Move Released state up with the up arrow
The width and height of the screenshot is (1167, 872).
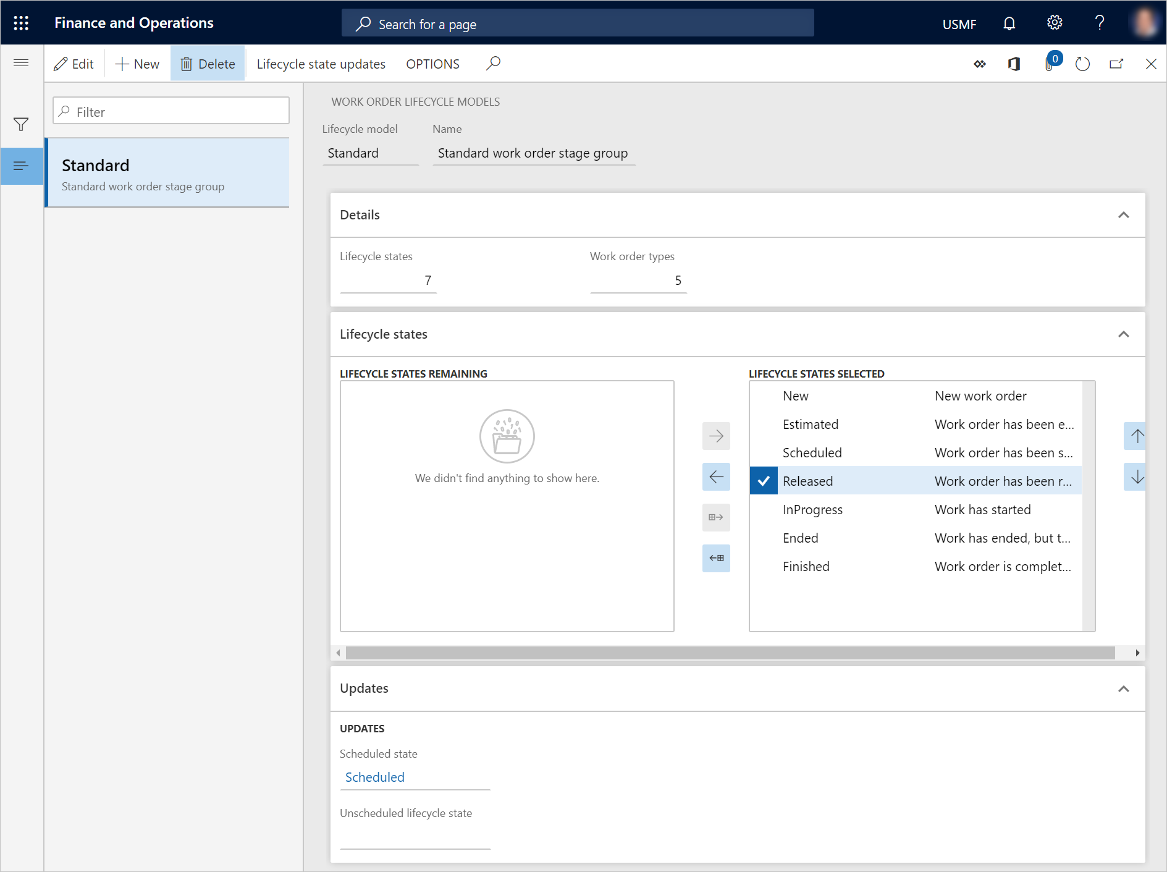tap(1137, 436)
